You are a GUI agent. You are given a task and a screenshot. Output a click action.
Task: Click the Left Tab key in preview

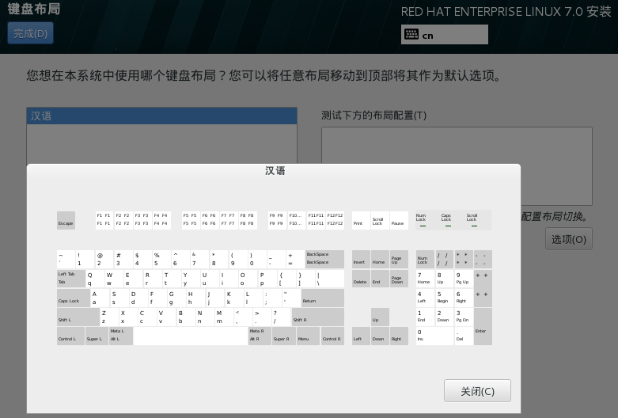tap(71, 278)
